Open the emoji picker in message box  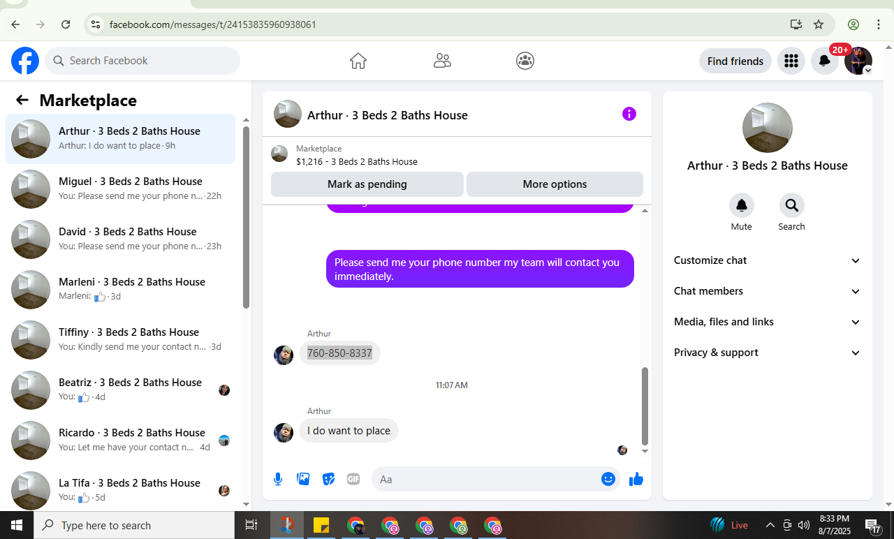(608, 479)
